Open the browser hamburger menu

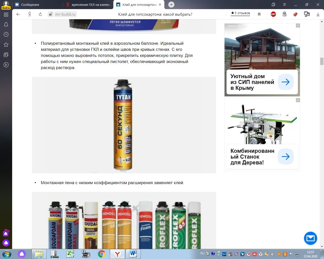(285, 5)
